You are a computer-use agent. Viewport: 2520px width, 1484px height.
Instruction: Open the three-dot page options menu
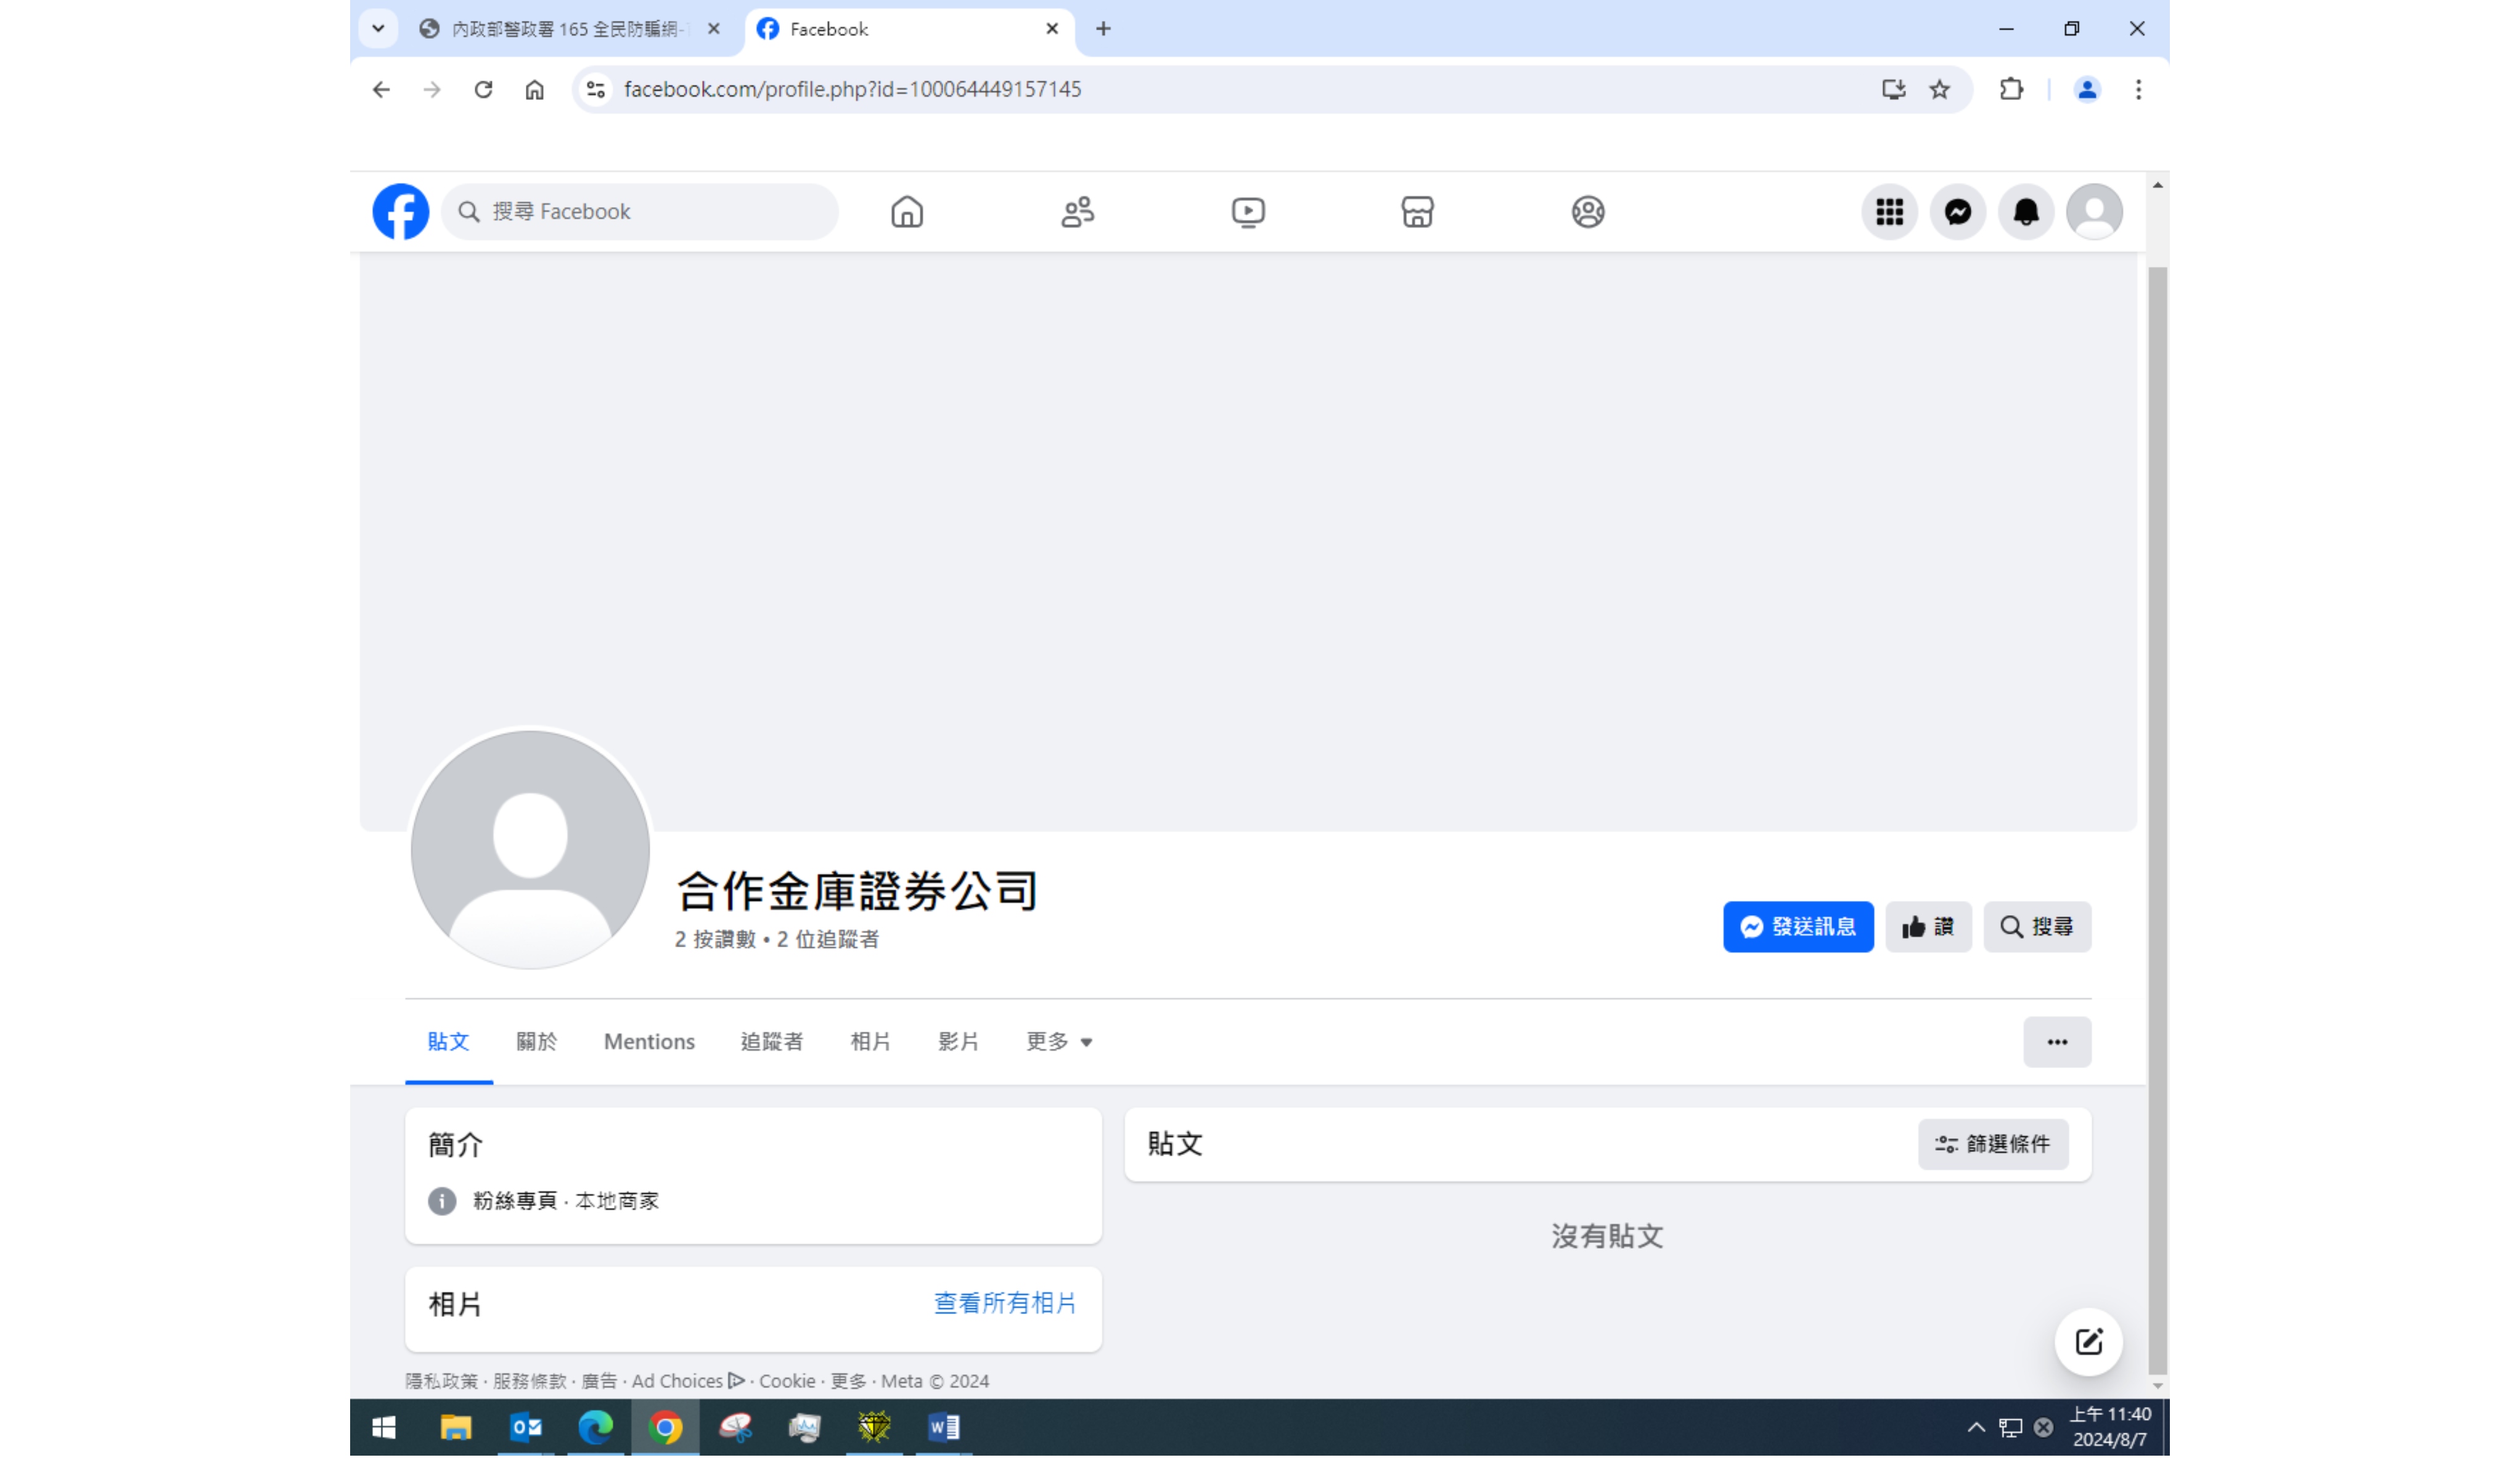click(x=2056, y=1042)
